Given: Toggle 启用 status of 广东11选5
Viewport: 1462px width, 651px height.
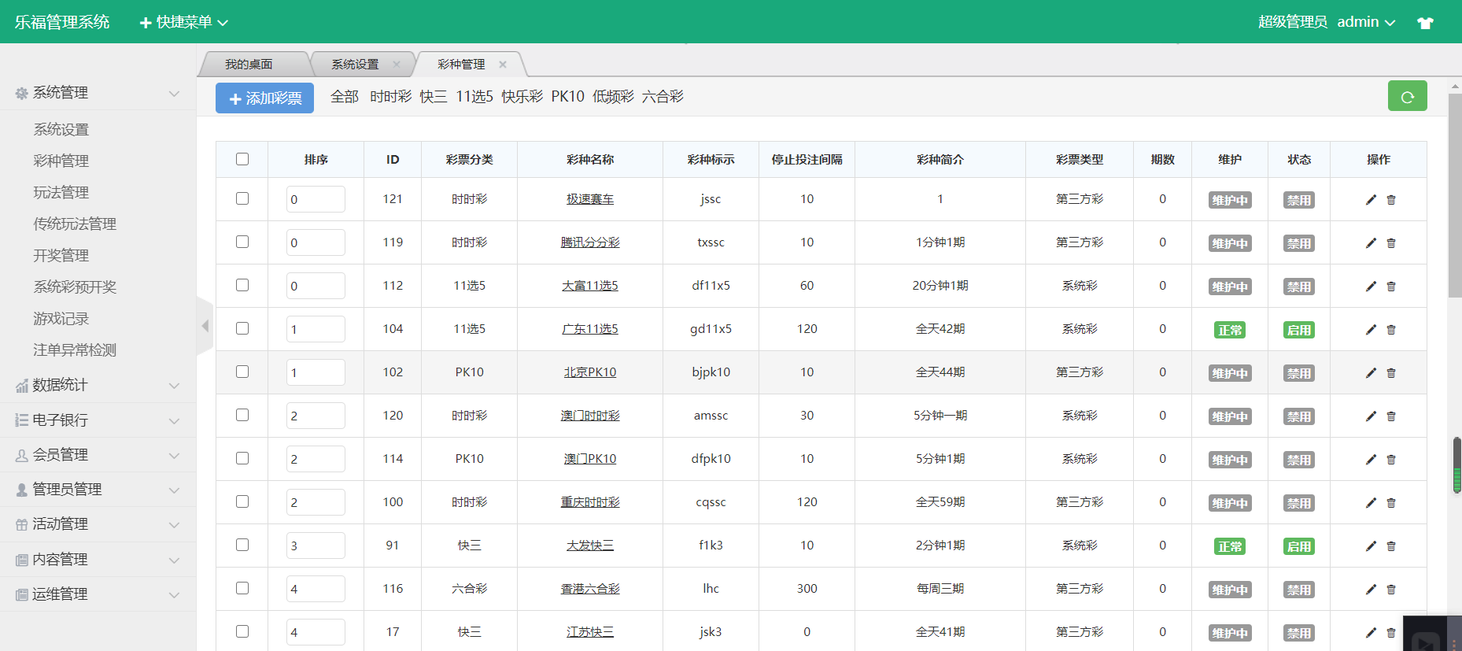Looking at the screenshot, I should tap(1299, 330).
